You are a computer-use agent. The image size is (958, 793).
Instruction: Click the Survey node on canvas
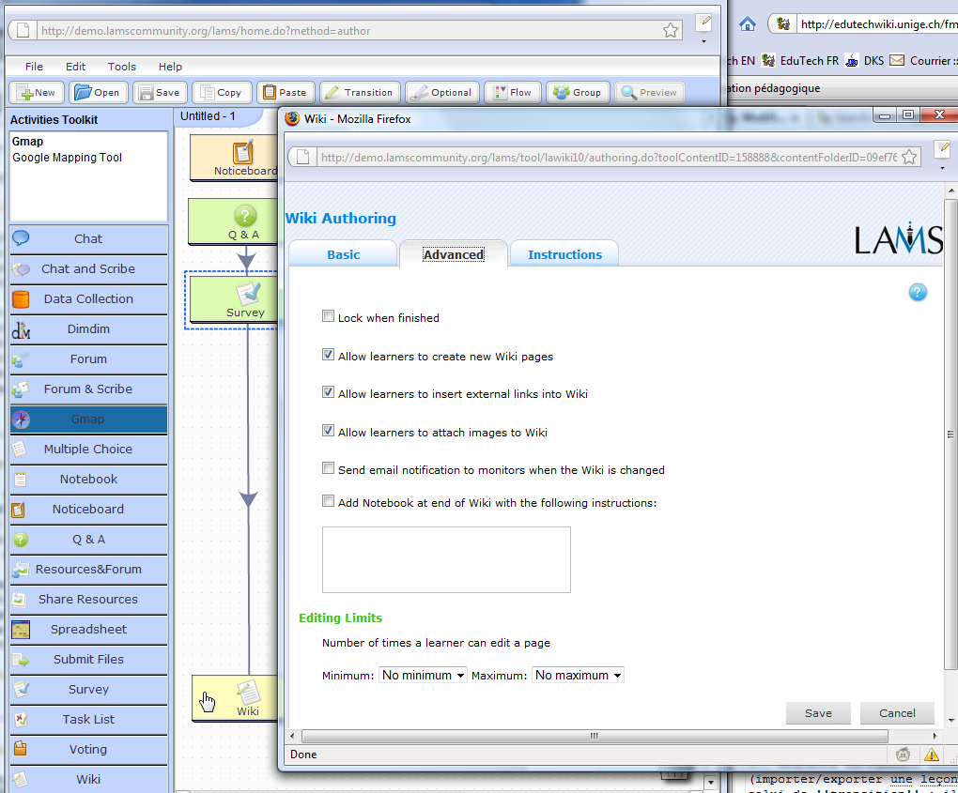234,299
